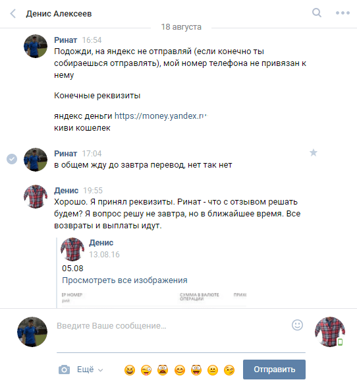Insert the neutral face emoji

point(213,370)
